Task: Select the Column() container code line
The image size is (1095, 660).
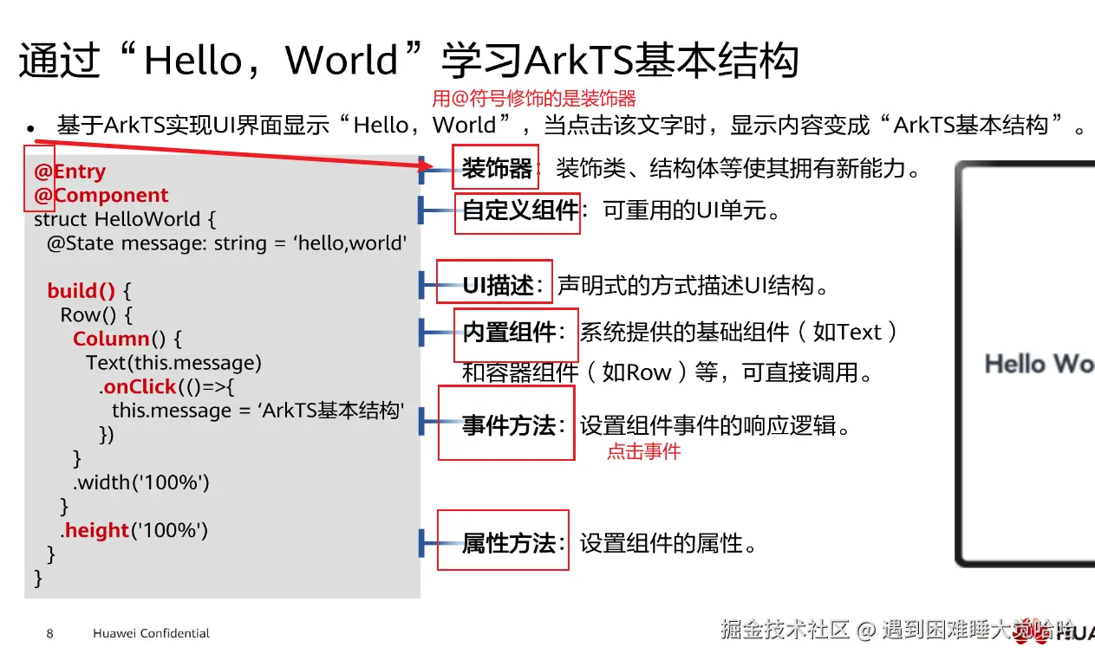Action: pos(127,339)
